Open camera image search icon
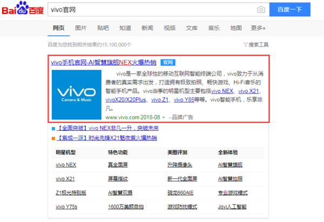 point(261,10)
